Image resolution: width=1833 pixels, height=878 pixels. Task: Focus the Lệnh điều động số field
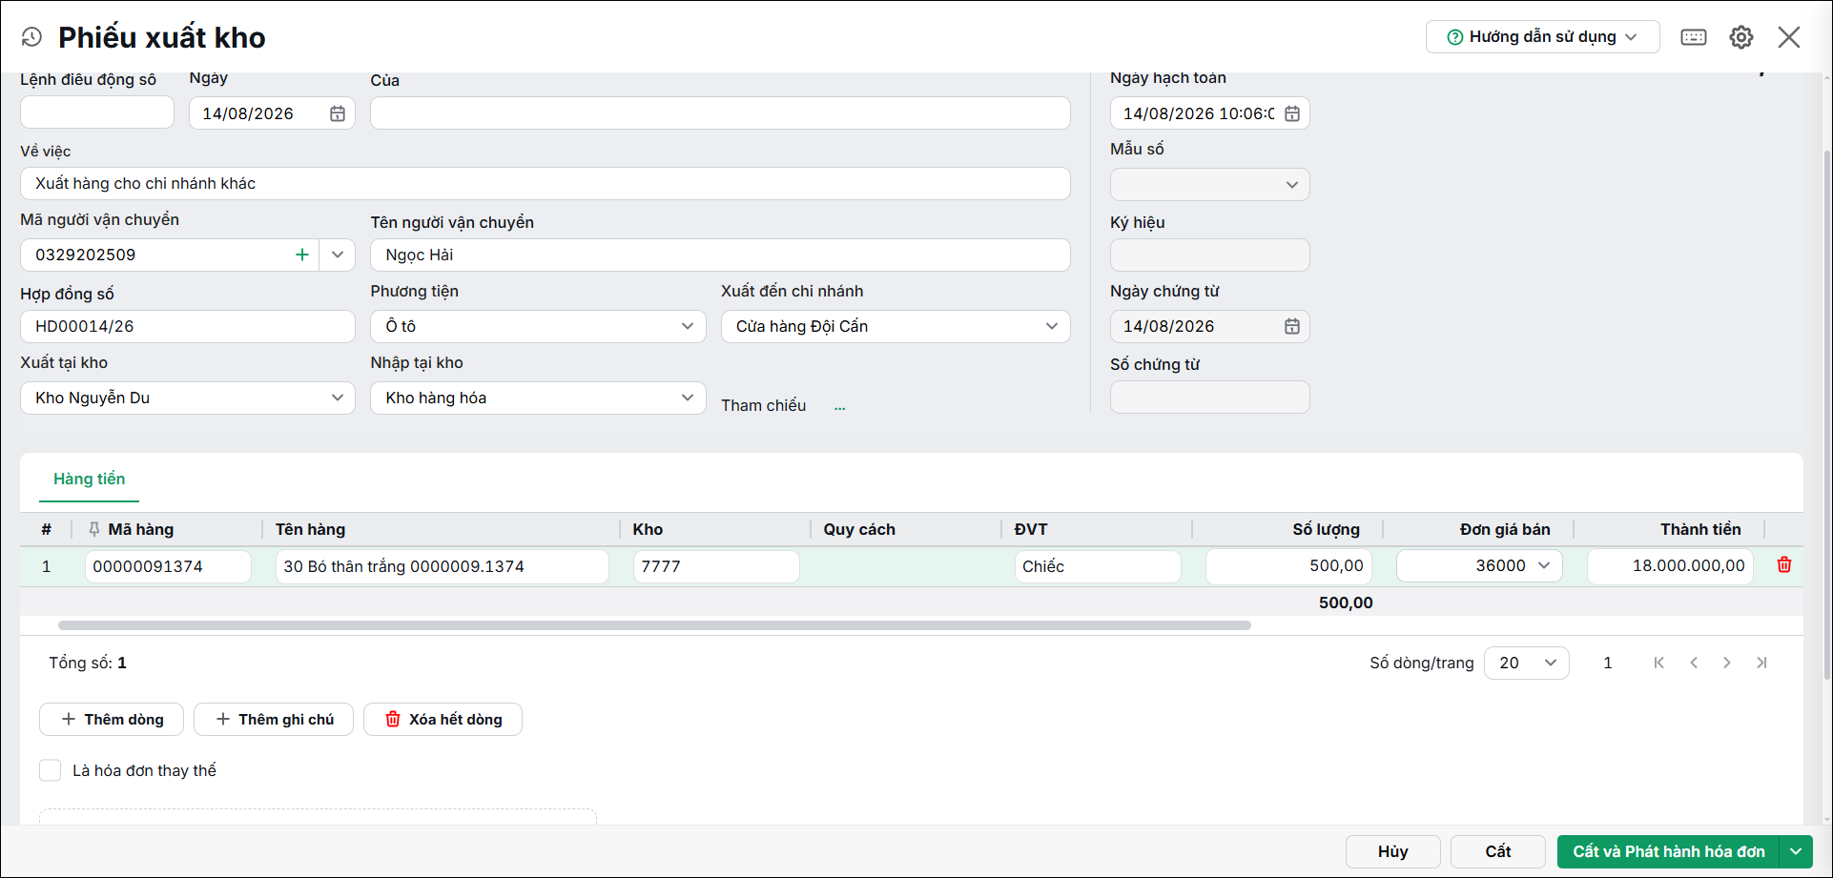pyautogui.click(x=97, y=112)
